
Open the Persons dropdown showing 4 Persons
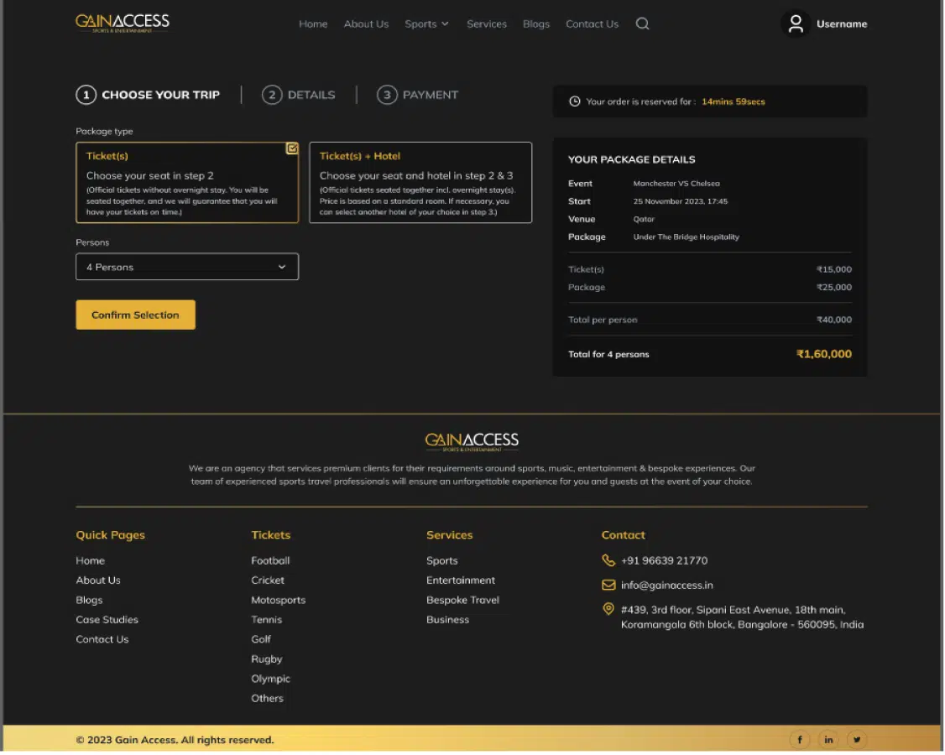point(187,267)
